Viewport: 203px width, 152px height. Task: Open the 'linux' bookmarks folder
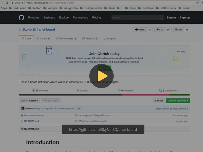[x=131, y=8]
